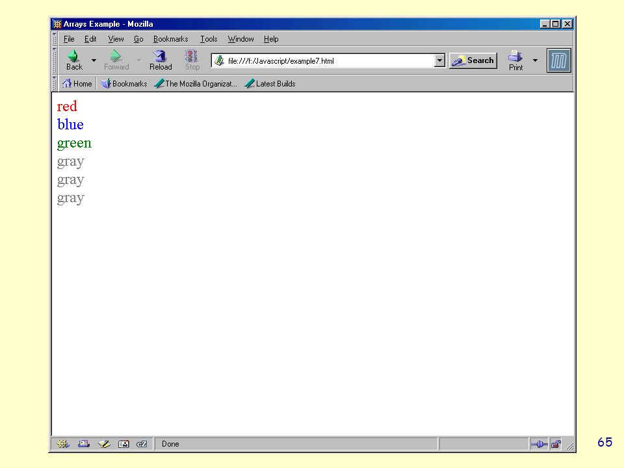Minimize the Mozilla window
This screenshot has height=468, width=624.
click(x=545, y=24)
